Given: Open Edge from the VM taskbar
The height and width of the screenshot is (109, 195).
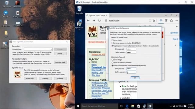Looking at the screenshot, I should (127, 106).
